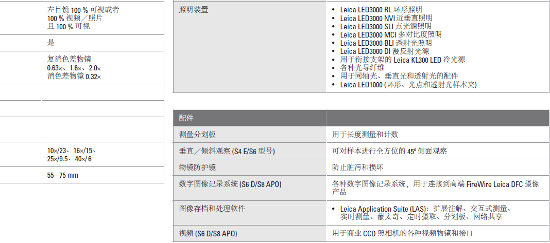Screen dimensions: 550x243
Task: Click the 左目镜 100 % 可视或者 line
Action: pos(83,10)
